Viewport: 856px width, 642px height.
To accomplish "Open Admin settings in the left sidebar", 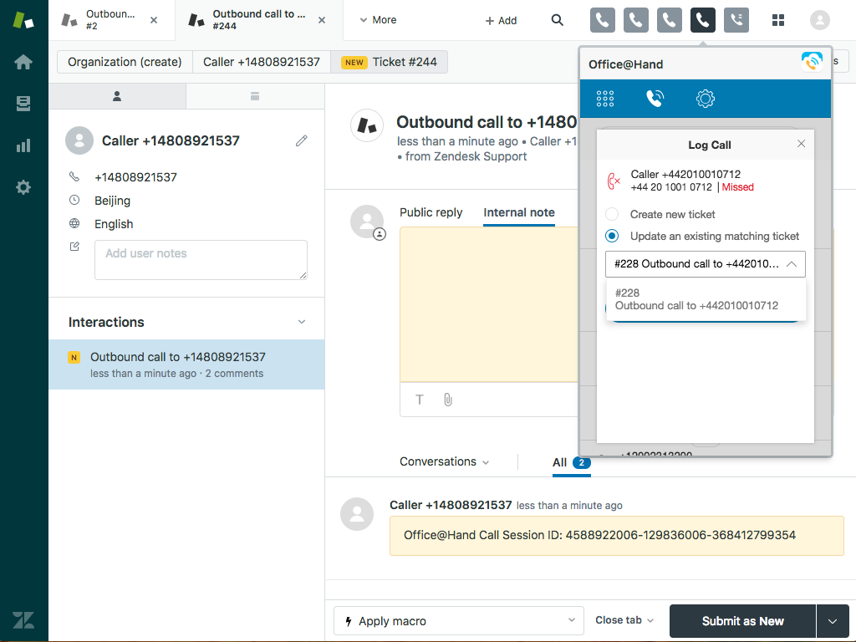I will [x=23, y=186].
